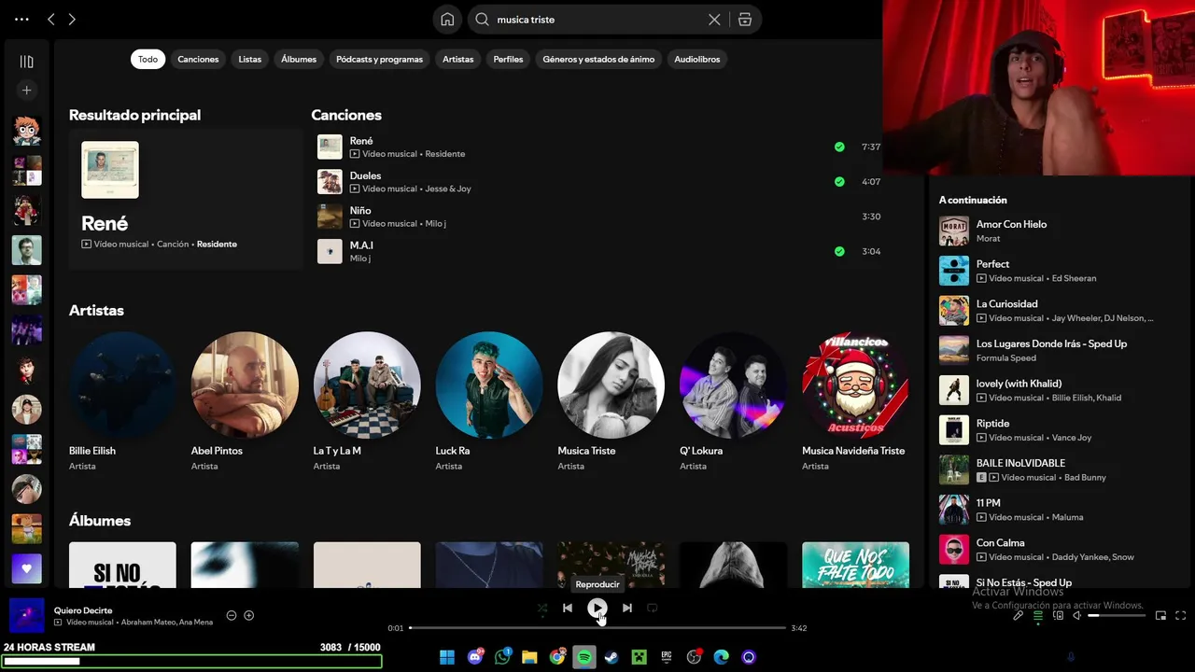1195x672 pixels.
Task: Click the Reproducir play button
Action: point(597,608)
